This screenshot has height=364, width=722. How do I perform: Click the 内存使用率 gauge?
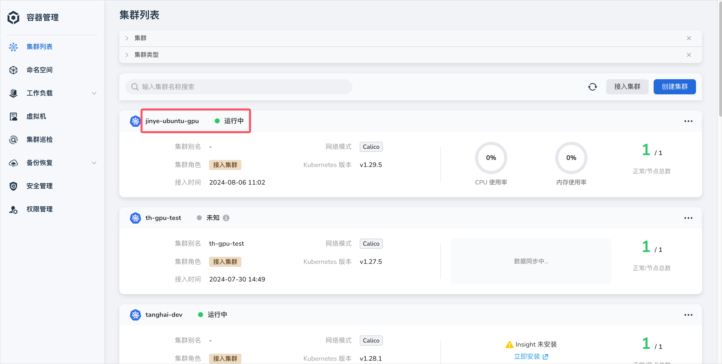(x=571, y=158)
